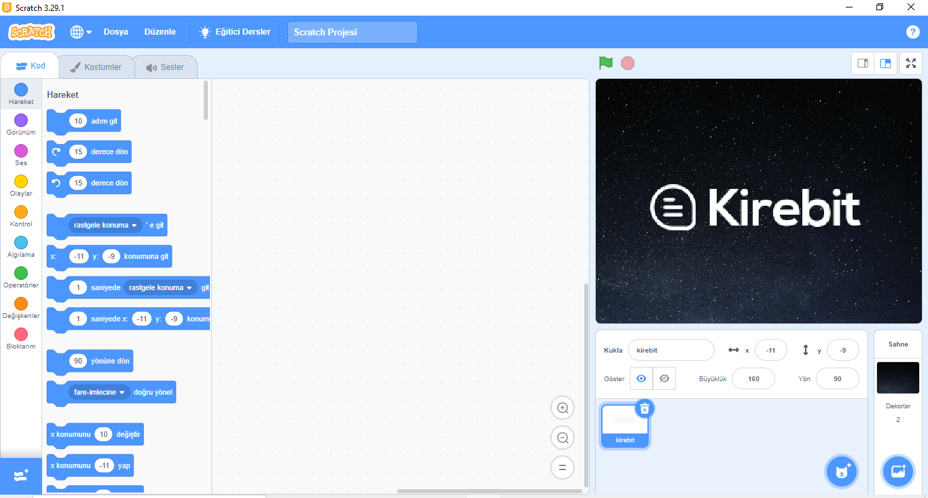Select the Algılama block category
This screenshot has width=928, height=498.
[21, 247]
